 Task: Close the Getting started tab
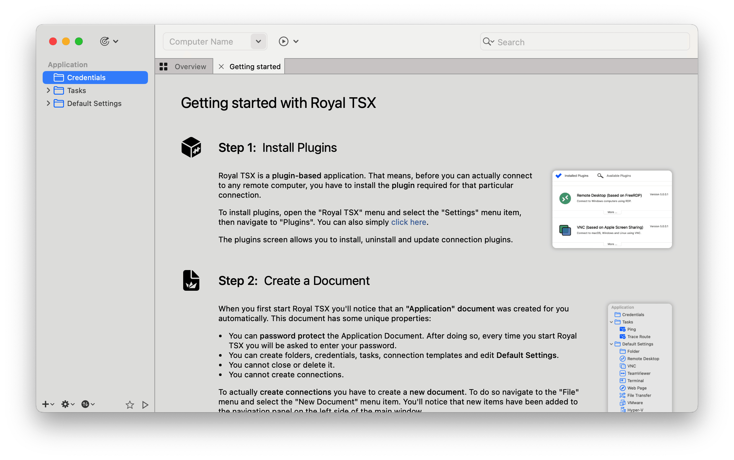[x=221, y=67]
